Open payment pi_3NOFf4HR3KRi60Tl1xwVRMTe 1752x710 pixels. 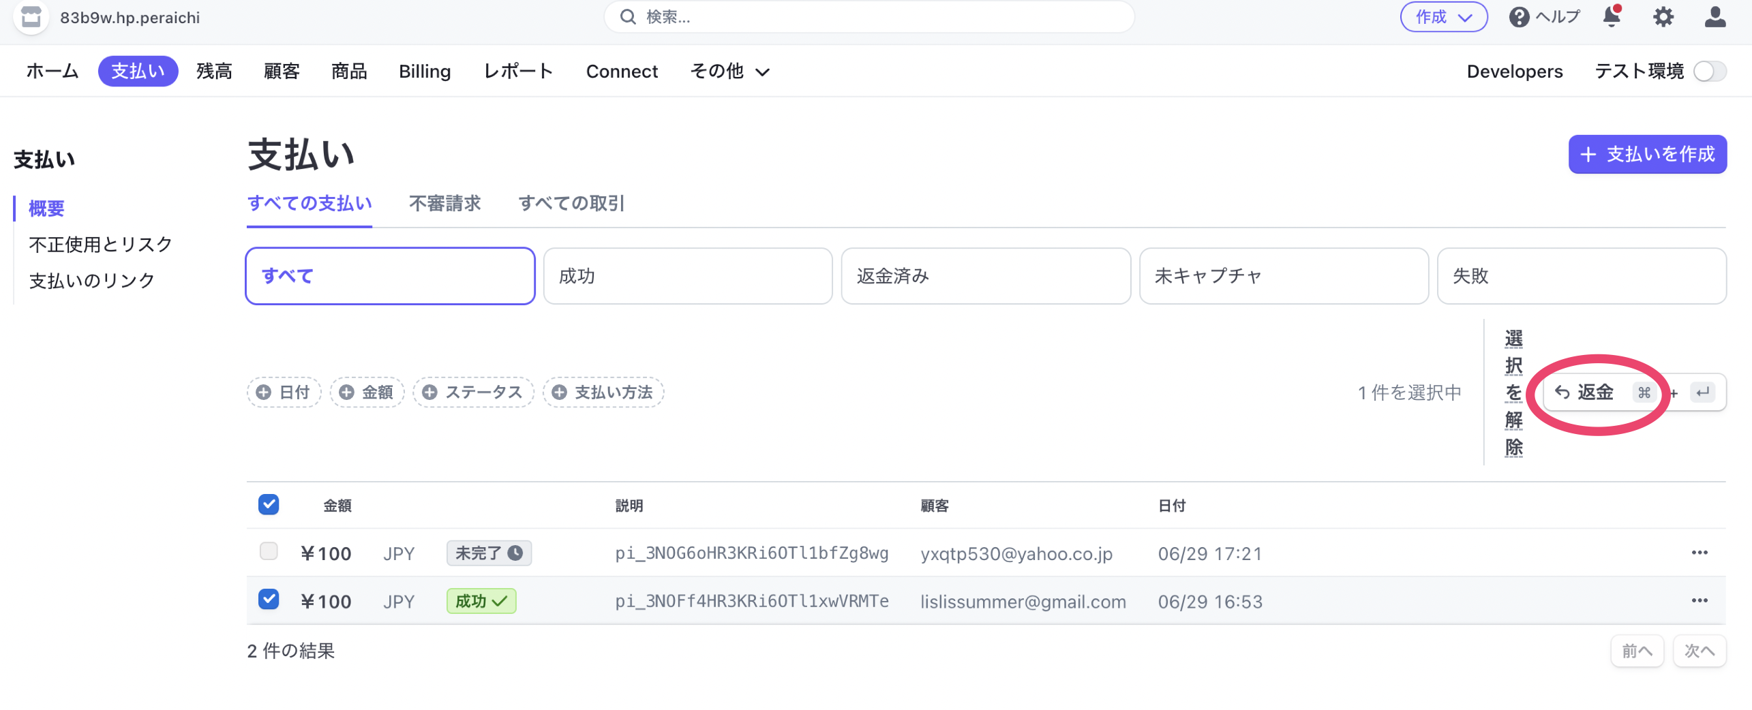[x=752, y=601]
